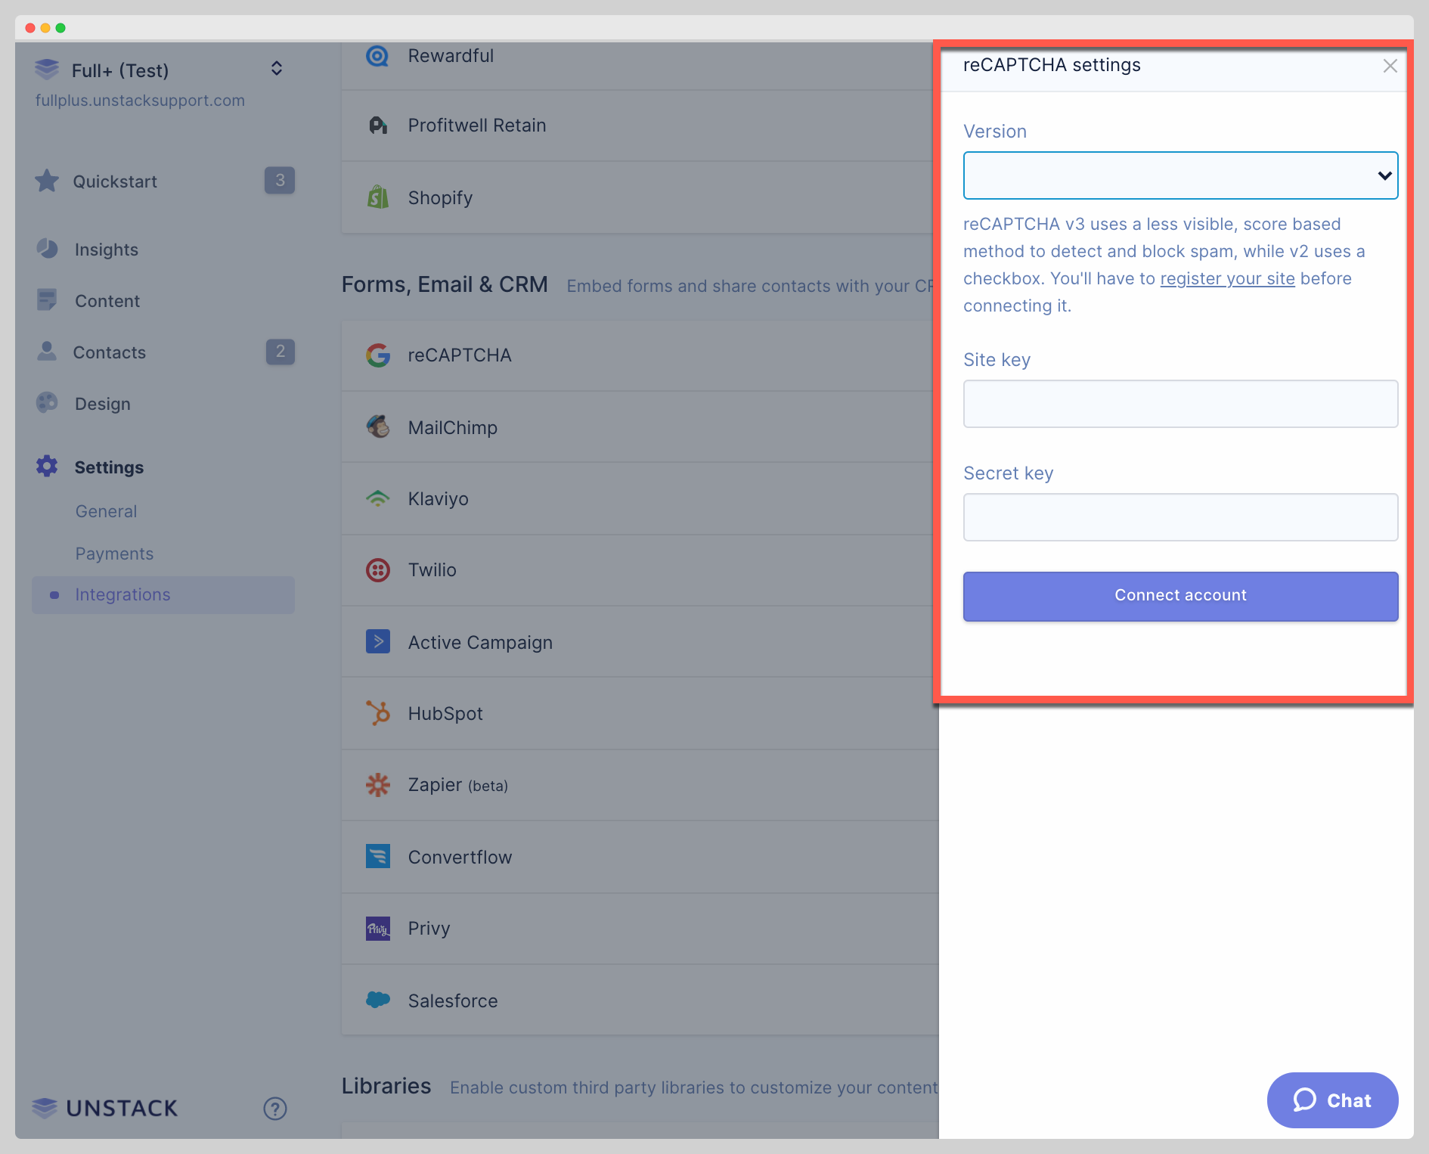This screenshot has width=1429, height=1154.
Task: Open the MailChimp integration
Action: pyautogui.click(x=451, y=427)
